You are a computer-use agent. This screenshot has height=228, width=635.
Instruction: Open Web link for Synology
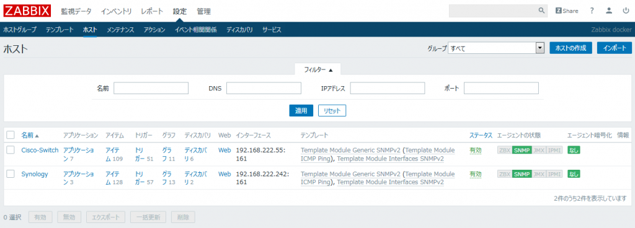(224, 174)
